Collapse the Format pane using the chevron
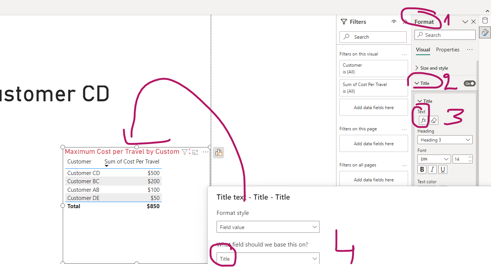This screenshot has height=267, width=491. (x=465, y=22)
